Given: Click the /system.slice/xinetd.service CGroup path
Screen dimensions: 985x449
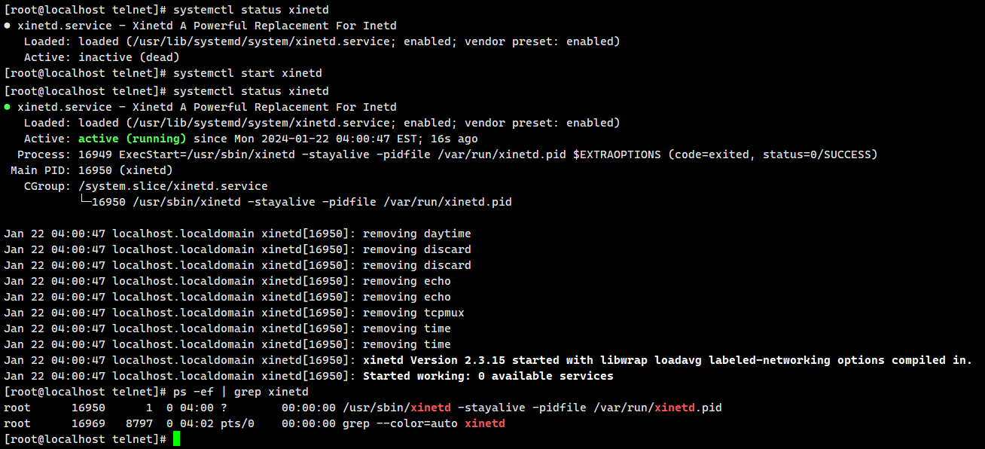Looking at the screenshot, I should (172, 186).
